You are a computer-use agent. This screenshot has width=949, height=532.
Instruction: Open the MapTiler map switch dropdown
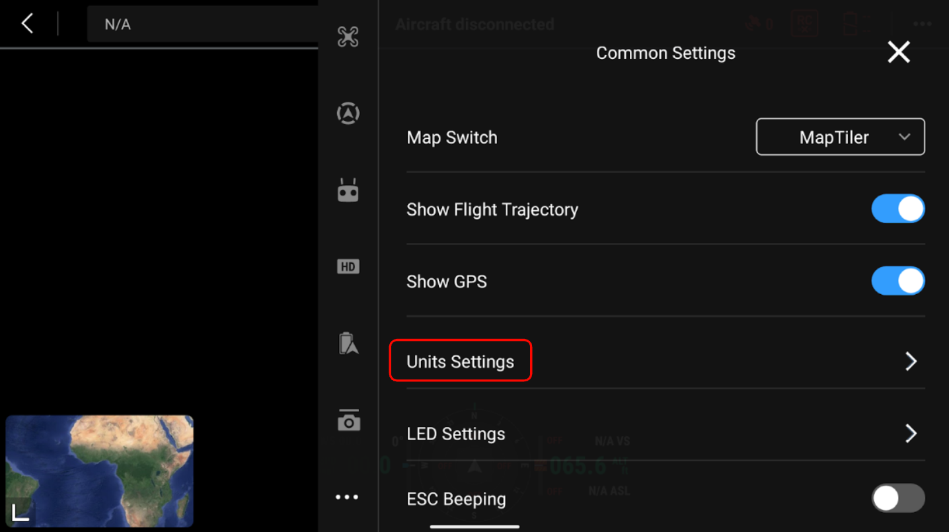click(x=840, y=137)
